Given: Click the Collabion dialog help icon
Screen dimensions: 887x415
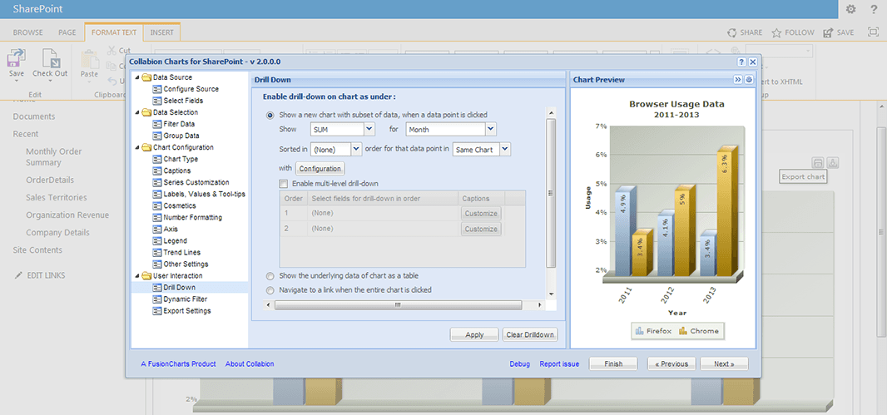Looking at the screenshot, I should click(741, 62).
